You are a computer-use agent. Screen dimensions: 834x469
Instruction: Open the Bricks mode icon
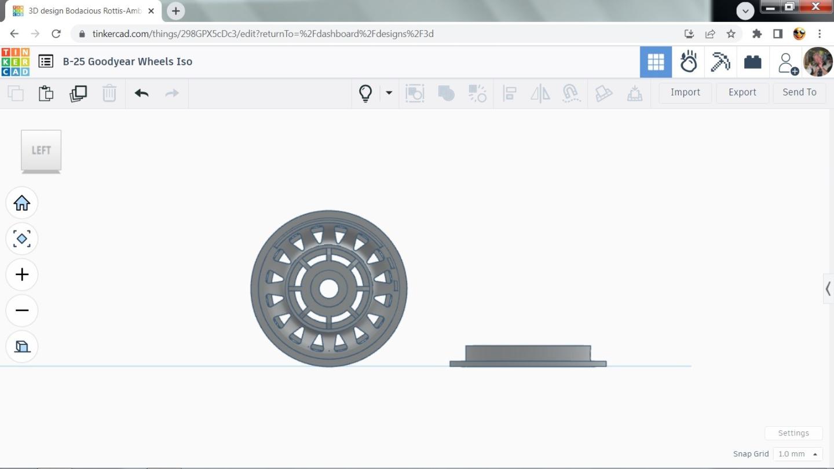tap(752, 62)
